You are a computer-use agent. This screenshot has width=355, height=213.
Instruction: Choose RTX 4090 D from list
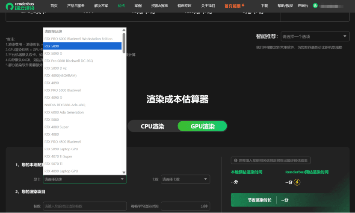pos(83,98)
